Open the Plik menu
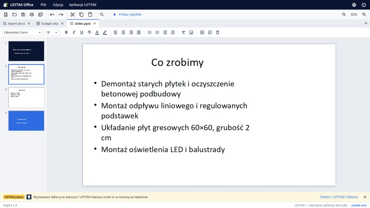 [x=43, y=5]
